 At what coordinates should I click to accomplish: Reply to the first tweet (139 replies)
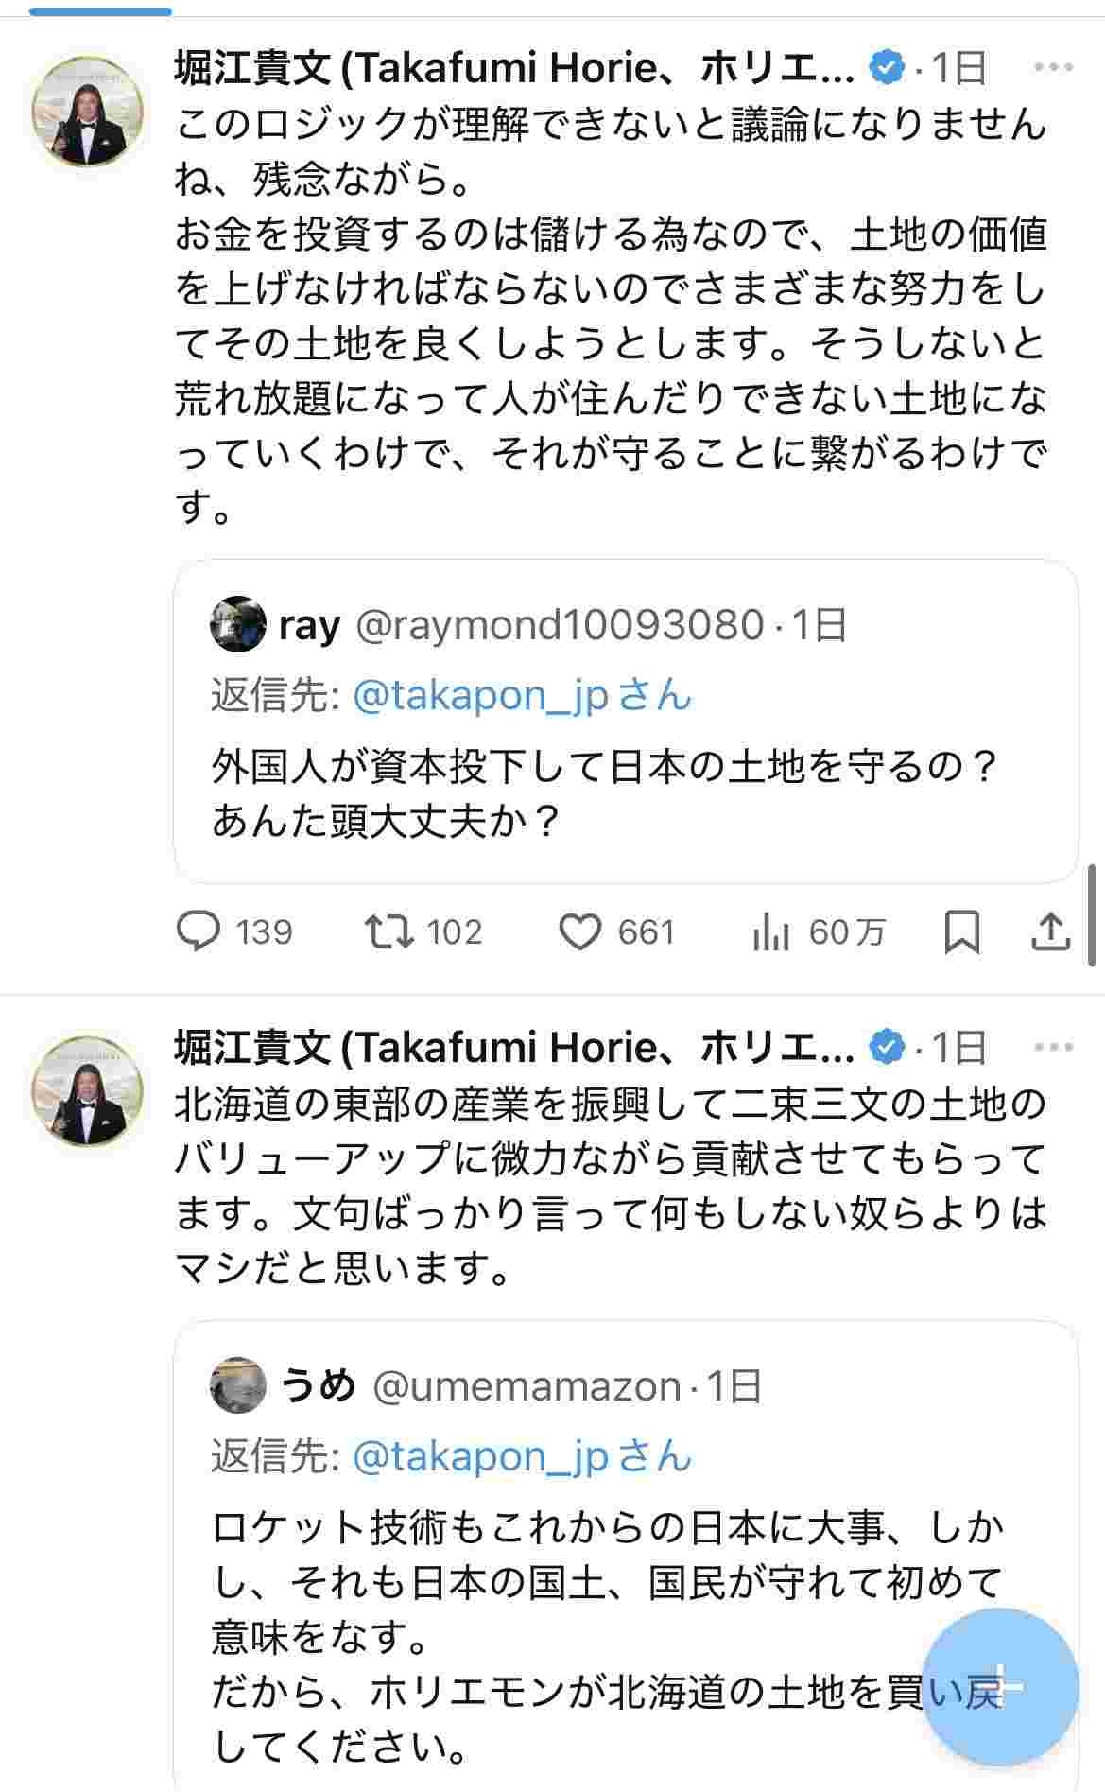199,931
